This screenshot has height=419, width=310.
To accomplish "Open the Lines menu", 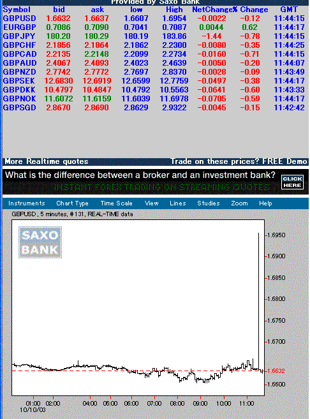I will 178,203.
